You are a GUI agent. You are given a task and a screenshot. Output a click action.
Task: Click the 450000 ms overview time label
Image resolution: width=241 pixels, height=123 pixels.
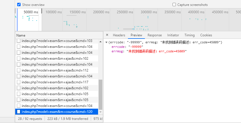coord(220,12)
